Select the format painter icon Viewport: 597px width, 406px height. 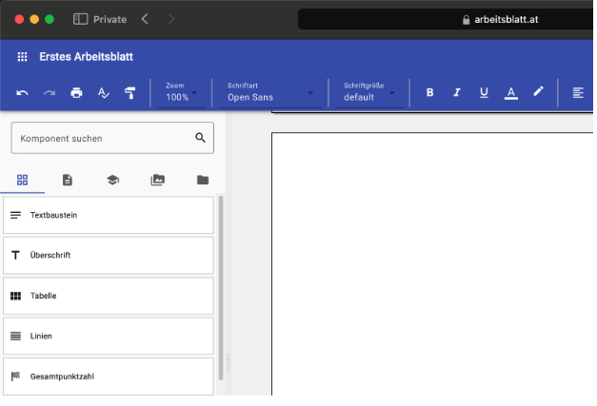(130, 92)
